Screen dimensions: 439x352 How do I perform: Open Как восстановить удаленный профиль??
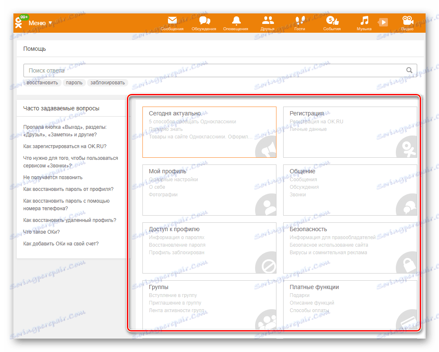70,220
